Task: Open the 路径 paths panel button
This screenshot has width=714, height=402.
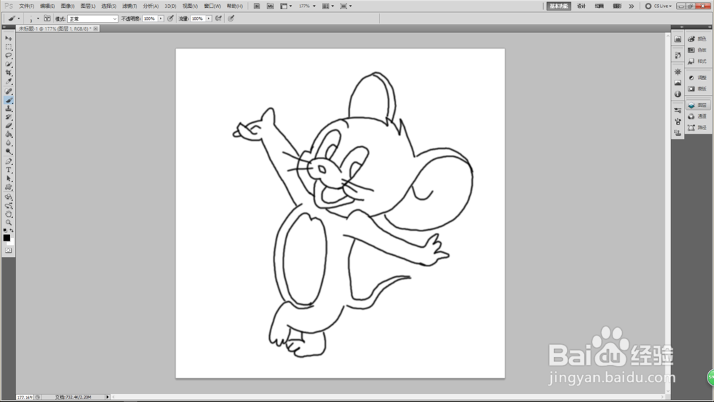Action: point(698,128)
